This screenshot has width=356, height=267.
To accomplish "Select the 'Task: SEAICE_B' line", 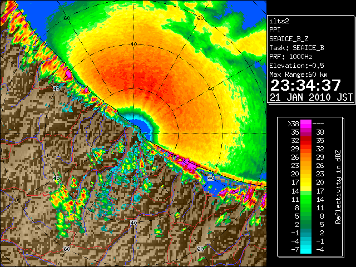I will (x=296, y=48).
